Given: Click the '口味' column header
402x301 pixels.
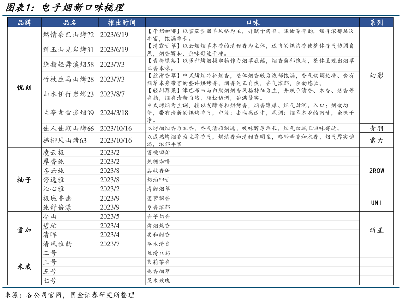Looking at the screenshot, I should click(253, 23).
